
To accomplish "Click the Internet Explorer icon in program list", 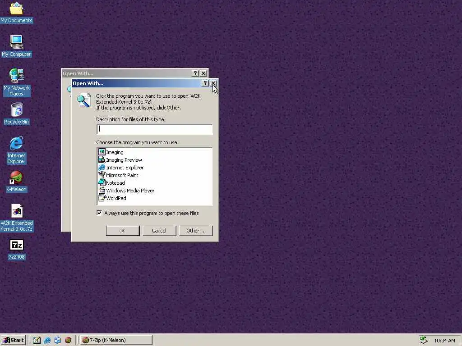I will click(102, 168).
